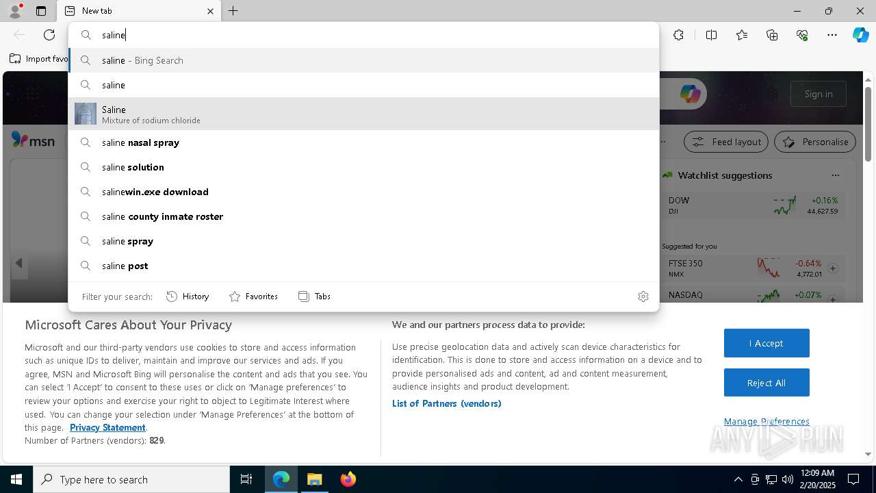Open the taskbar clock and date
Image resolution: width=876 pixels, height=493 pixels.
point(817,479)
